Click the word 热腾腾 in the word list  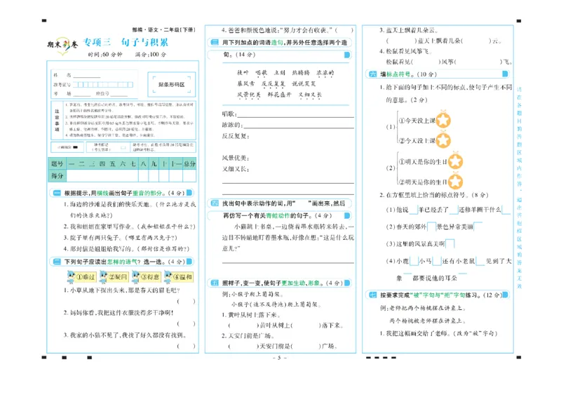[x=301, y=73]
